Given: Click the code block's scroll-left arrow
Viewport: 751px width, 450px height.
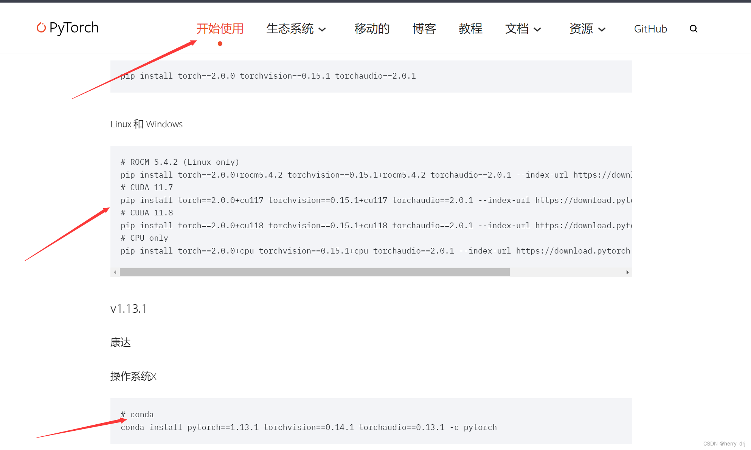Looking at the screenshot, I should [115, 272].
